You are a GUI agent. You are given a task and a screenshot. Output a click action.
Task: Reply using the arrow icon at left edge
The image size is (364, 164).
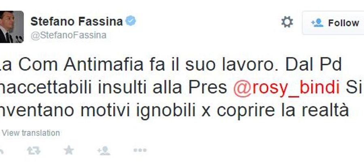1,151
